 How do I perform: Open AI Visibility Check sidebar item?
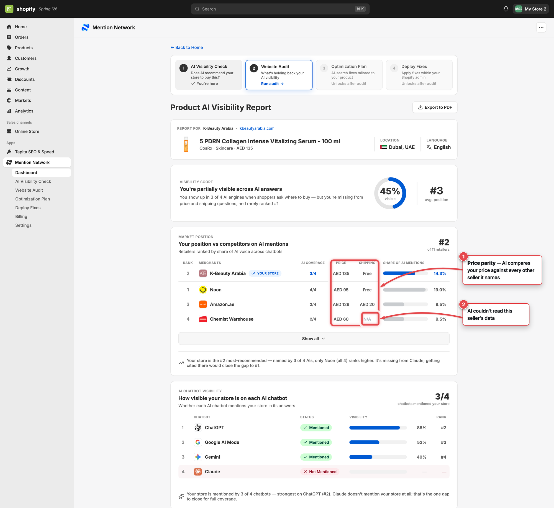click(33, 181)
